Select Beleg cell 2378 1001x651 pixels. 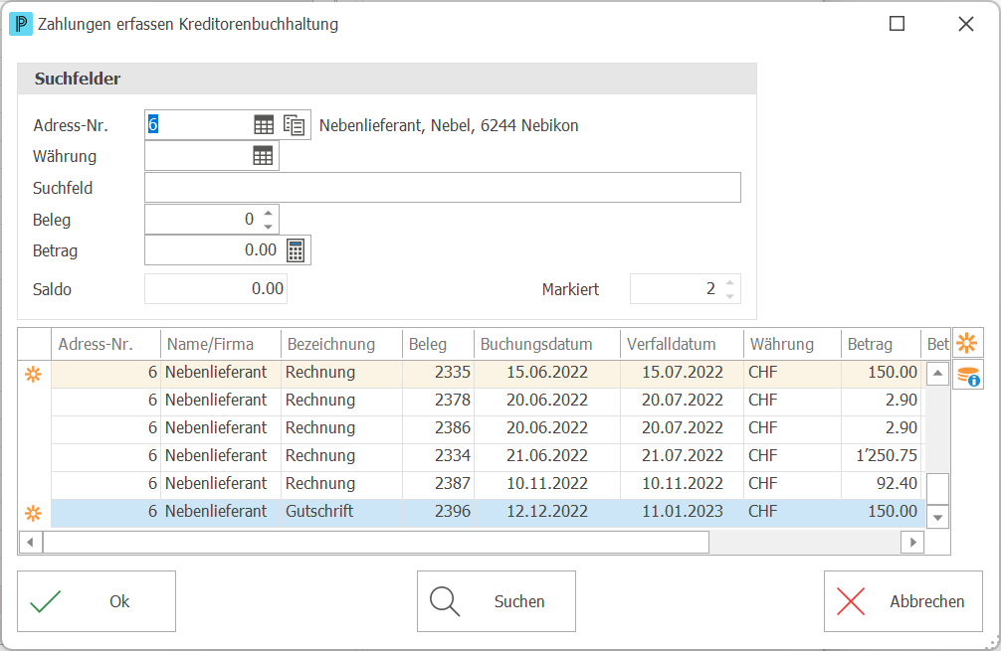point(438,401)
